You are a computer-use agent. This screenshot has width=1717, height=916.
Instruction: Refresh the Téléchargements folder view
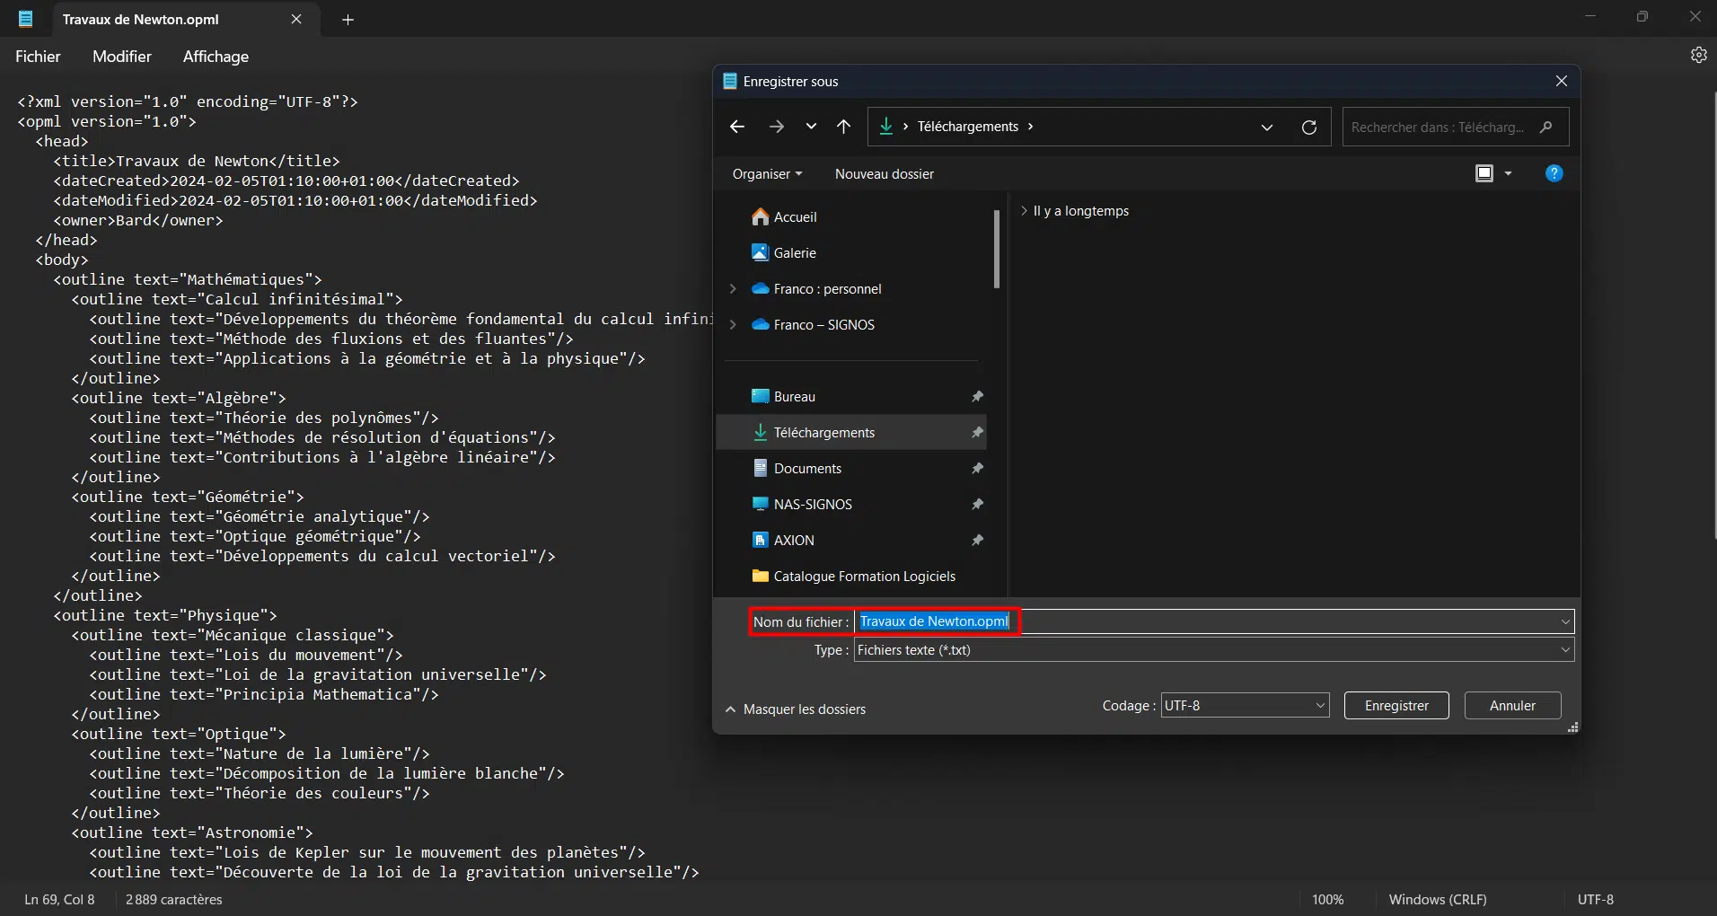point(1309,127)
